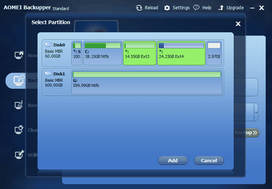Viewport: 272px width, 189px height.
Task: Click the Disk1 Basic MBR 600.00GB label
Action: 54,83
